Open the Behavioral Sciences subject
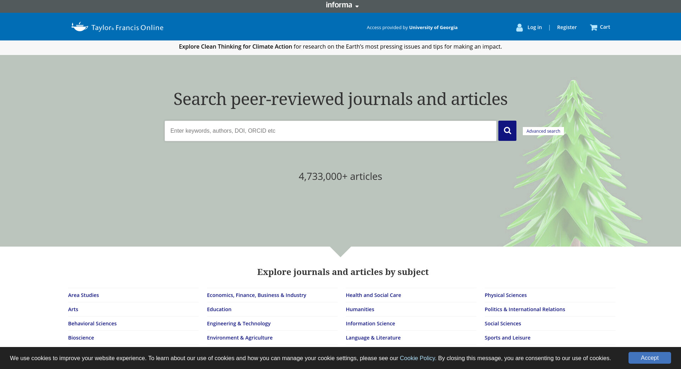Screen dimensions: 681x369 click(92, 324)
